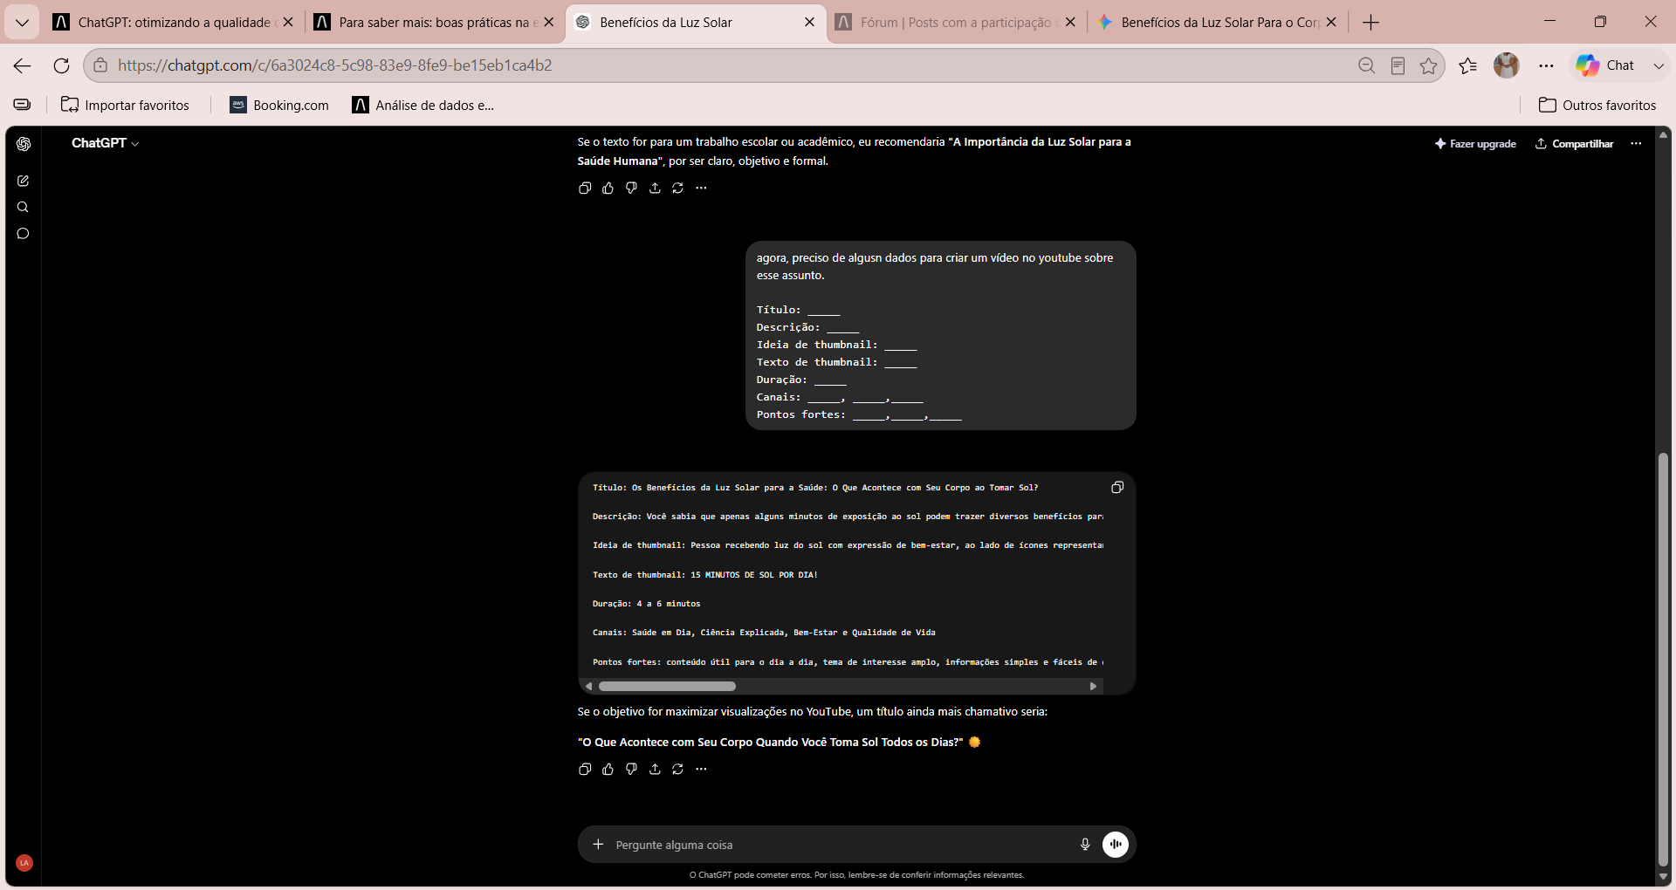
Task: Click Fazer upgrade button
Action: (x=1475, y=144)
